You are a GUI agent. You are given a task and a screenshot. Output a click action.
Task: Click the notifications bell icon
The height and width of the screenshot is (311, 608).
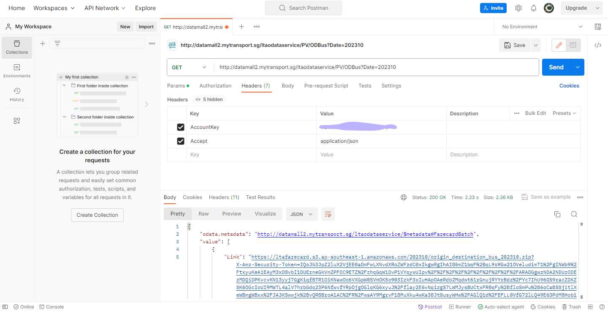(x=534, y=8)
